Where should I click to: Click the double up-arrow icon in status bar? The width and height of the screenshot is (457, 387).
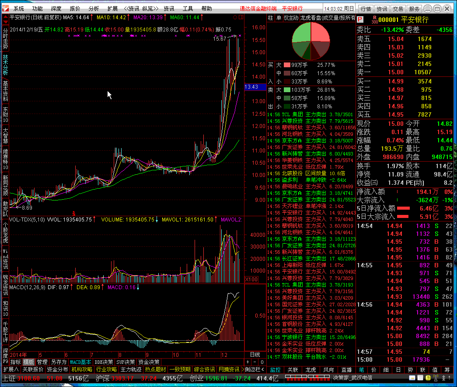tap(443, 378)
